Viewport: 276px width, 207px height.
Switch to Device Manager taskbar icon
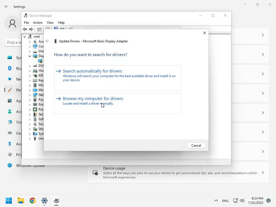[56, 201]
